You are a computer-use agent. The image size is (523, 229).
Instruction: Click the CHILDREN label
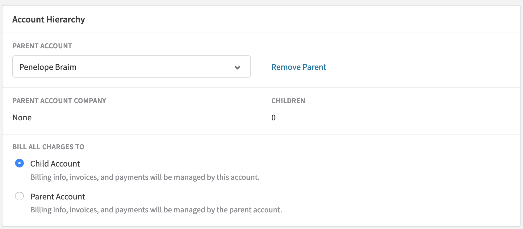(x=288, y=101)
